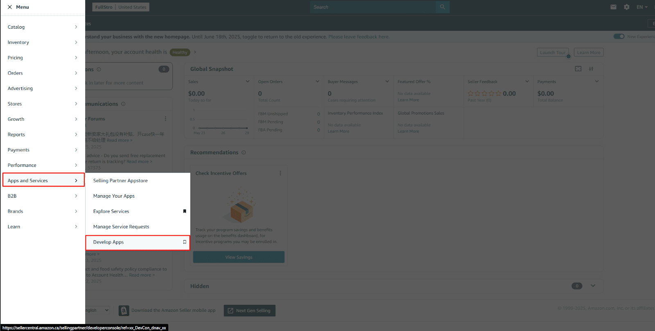The image size is (655, 331).
Task: Expand the Payments menu chevron
Action: pos(76,150)
